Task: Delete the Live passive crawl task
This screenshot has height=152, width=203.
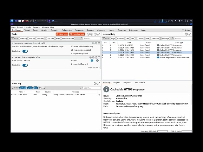Action: pos(99,43)
